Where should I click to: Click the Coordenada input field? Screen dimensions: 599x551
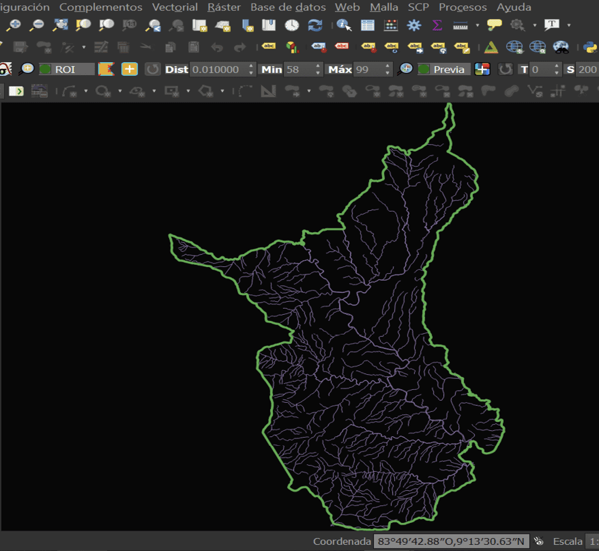pos(451,541)
